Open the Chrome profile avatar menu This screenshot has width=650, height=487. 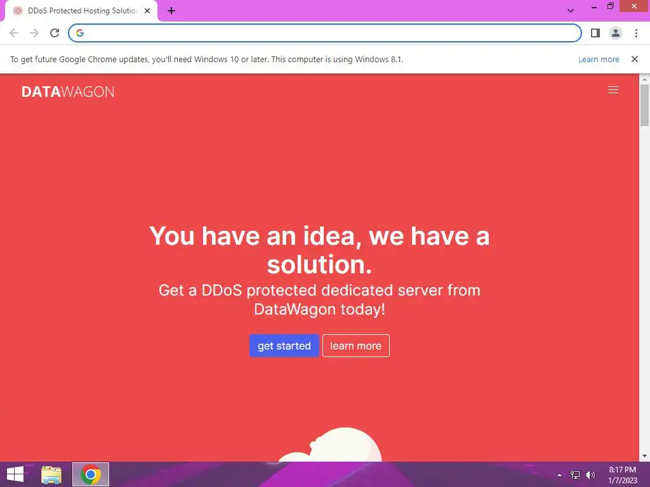[616, 33]
